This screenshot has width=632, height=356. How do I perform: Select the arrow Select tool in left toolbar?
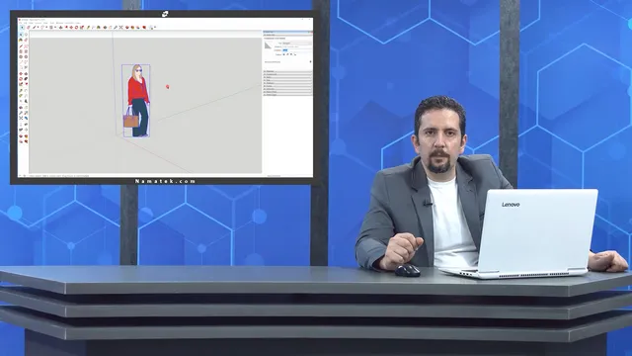pyautogui.click(x=21, y=35)
